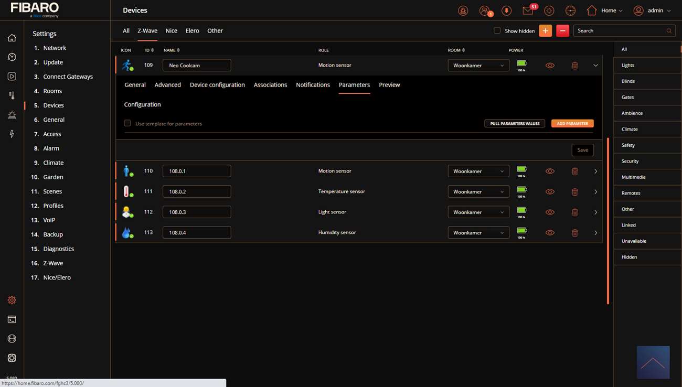Open the Home dashboard icon in sidebar
Image resolution: width=682 pixels, height=387 pixels.
(x=12, y=38)
